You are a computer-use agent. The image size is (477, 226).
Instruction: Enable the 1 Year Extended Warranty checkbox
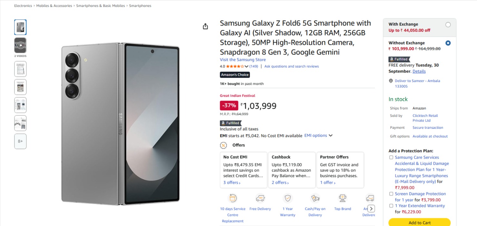click(x=391, y=206)
